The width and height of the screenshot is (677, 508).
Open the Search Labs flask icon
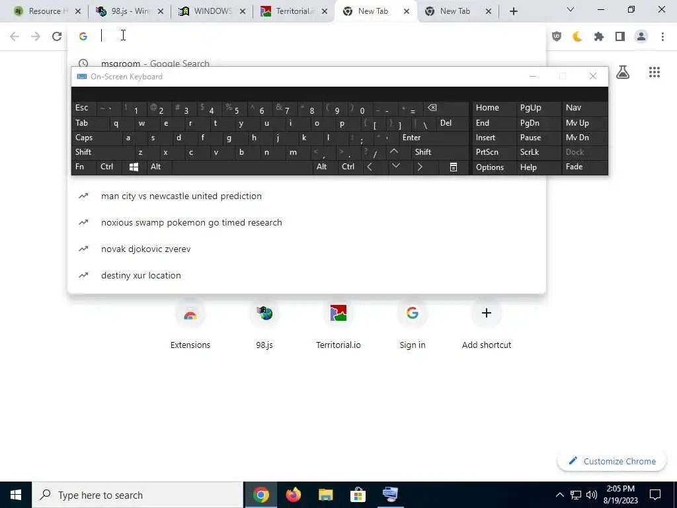point(623,72)
